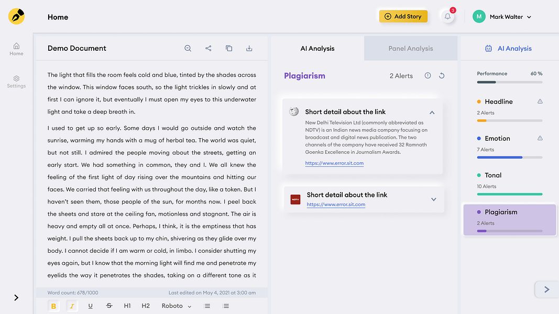
Task: Insert the second list format icon
Action: 226,306
